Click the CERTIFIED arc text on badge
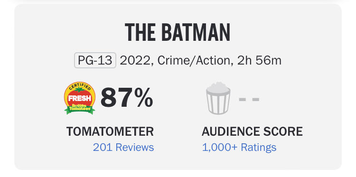 79,86
